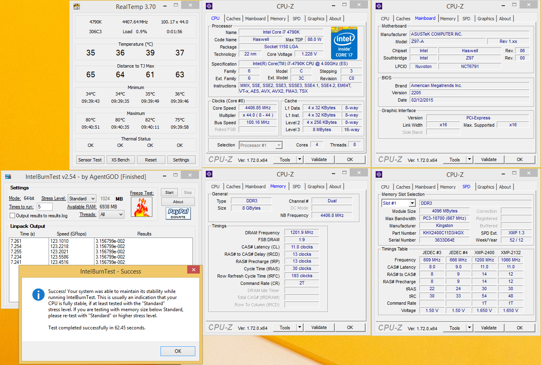Viewport: 541px width, 365px height.
Task: Click DRAM Frequency value 1201.9 MHz
Action: point(302,232)
